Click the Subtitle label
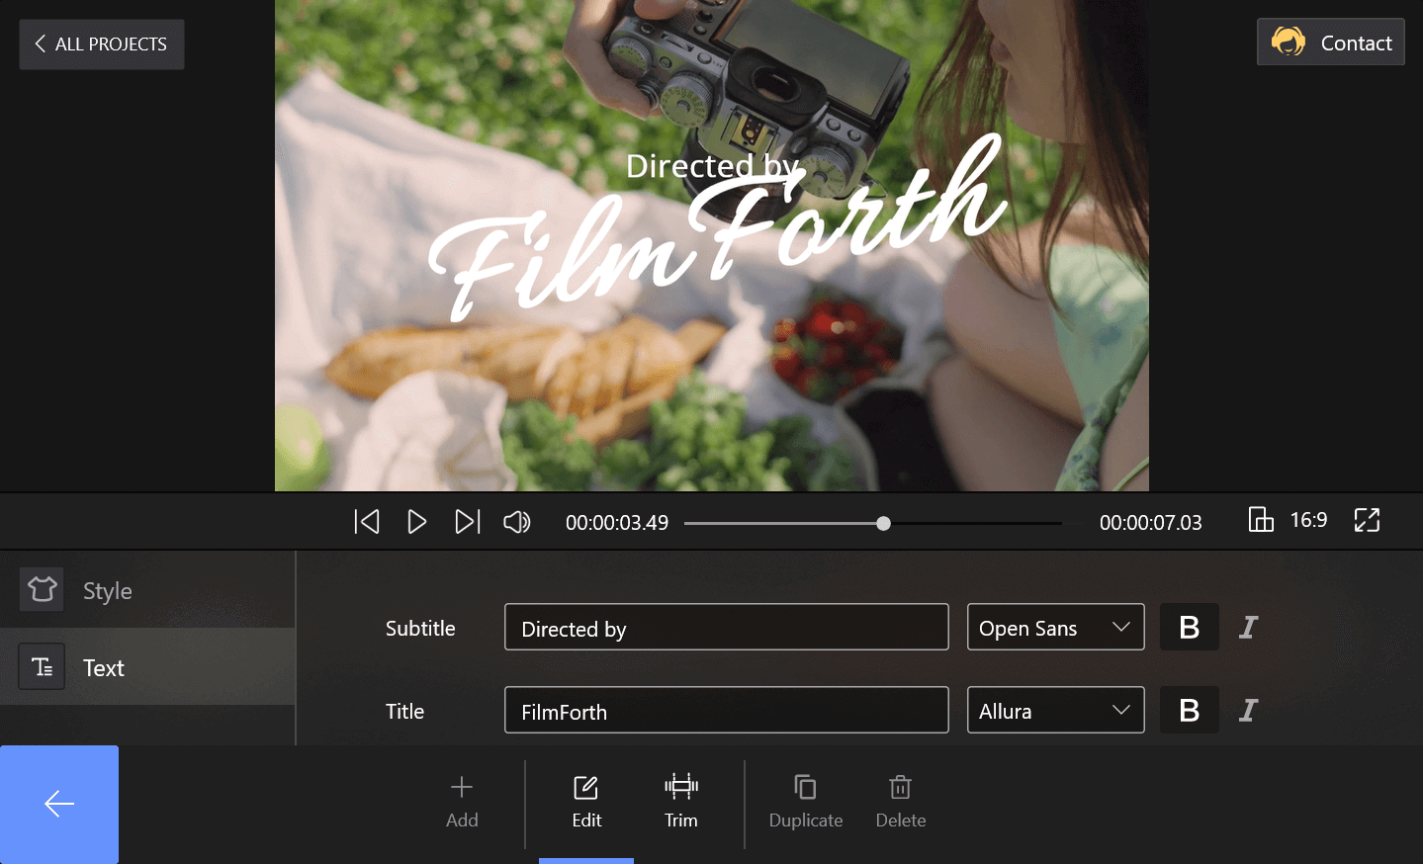 [x=420, y=628]
